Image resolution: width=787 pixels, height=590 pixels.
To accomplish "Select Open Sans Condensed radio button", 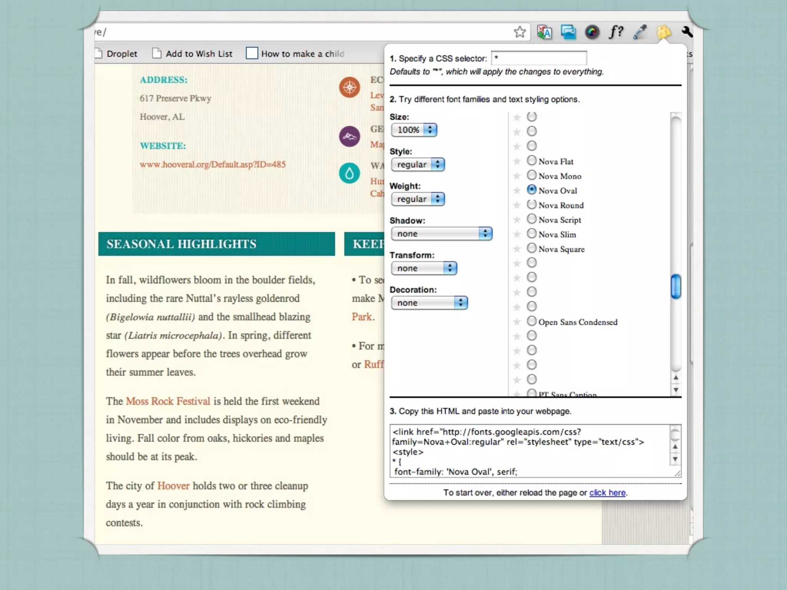I will [x=531, y=321].
